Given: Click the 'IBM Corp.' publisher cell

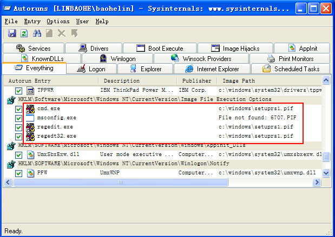Looking at the screenshot, I should point(192,90).
